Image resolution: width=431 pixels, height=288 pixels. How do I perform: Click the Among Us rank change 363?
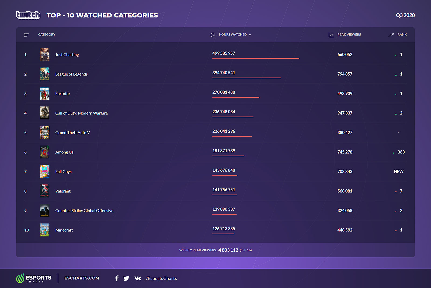click(401, 152)
